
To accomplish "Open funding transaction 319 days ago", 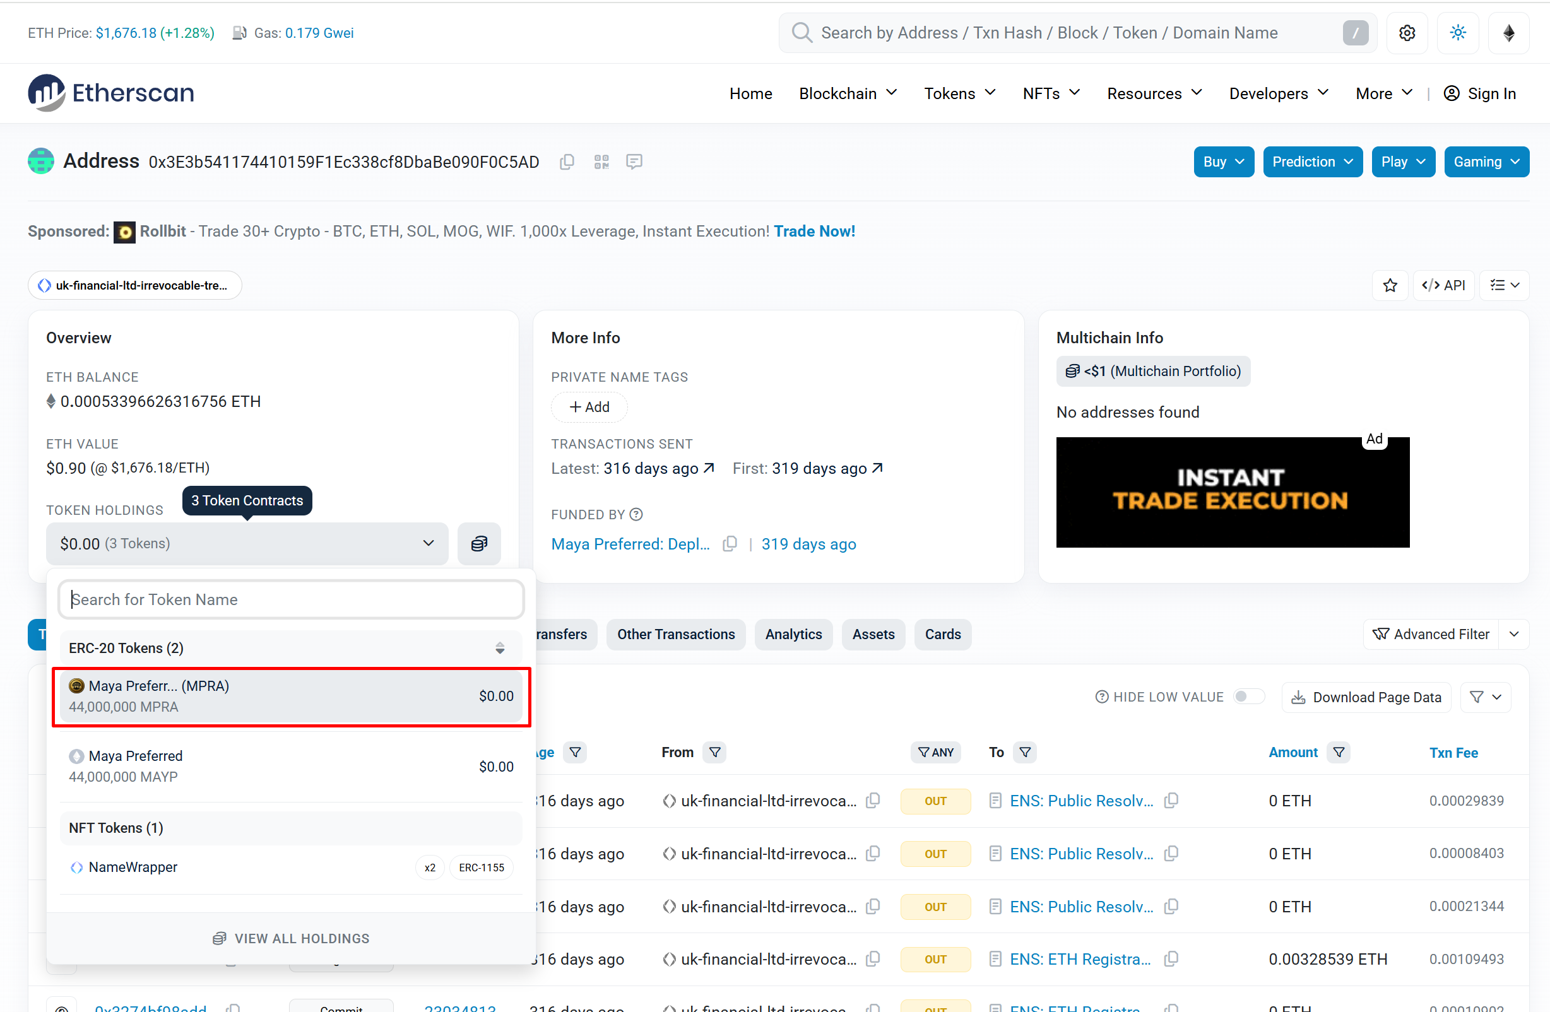I will click(808, 544).
